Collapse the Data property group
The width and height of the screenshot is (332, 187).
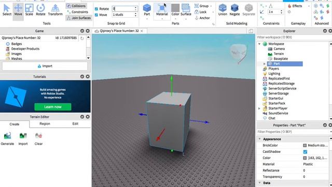coord(259,183)
